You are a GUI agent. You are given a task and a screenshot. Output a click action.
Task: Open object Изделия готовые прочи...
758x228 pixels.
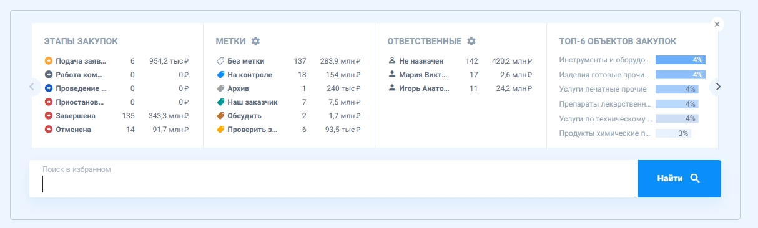(604, 75)
